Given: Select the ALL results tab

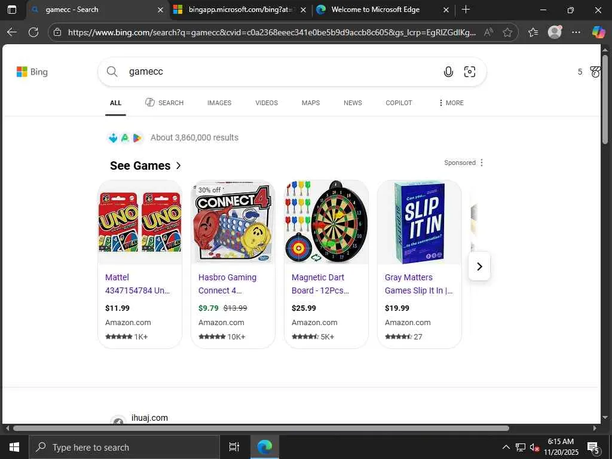Looking at the screenshot, I should point(115,103).
